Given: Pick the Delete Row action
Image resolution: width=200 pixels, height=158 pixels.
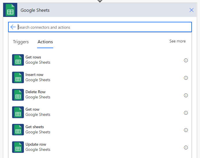Looking at the screenshot, I should (x=100, y=95).
